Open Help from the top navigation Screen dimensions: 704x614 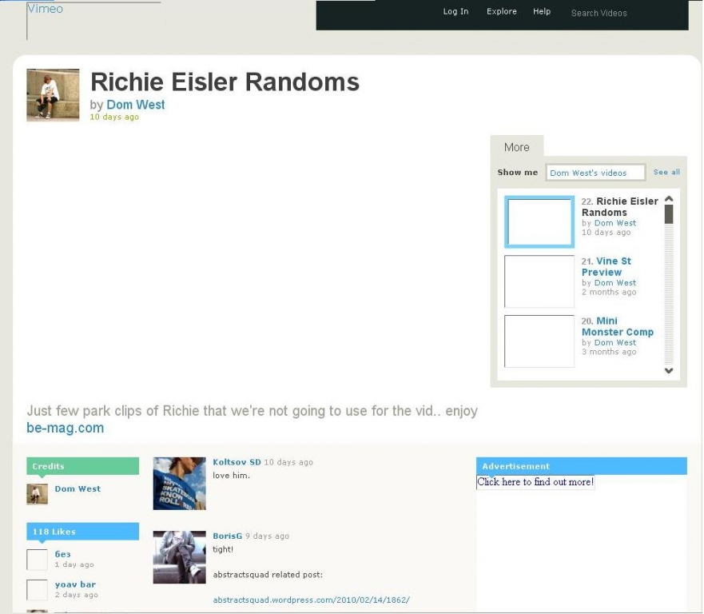[542, 12]
